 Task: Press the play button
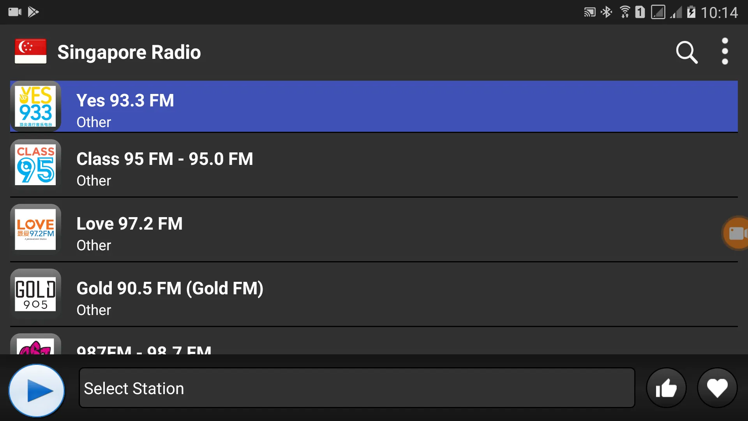(37, 389)
